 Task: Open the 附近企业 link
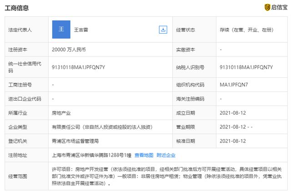(166, 155)
